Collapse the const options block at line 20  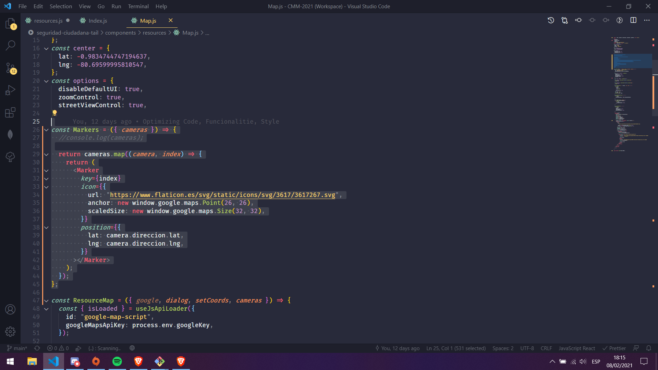(x=46, y=81)
